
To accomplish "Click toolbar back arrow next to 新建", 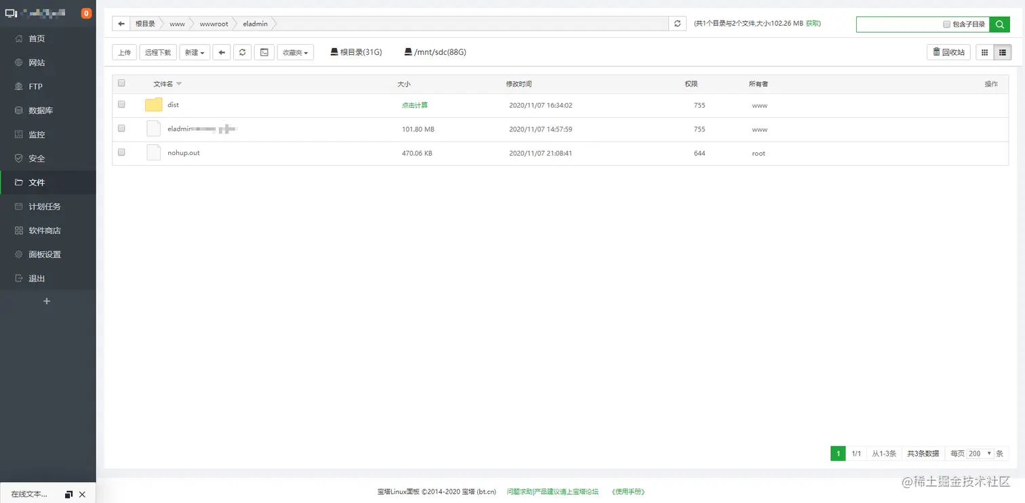I will pos(222,52).
